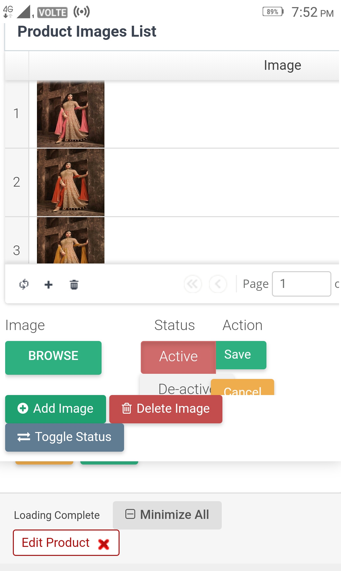Click the red Delete Image button
341x571 pixels.
166,409
